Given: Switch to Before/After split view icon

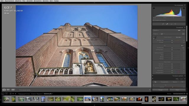Looking at the screenshot, I should [13, 90].
